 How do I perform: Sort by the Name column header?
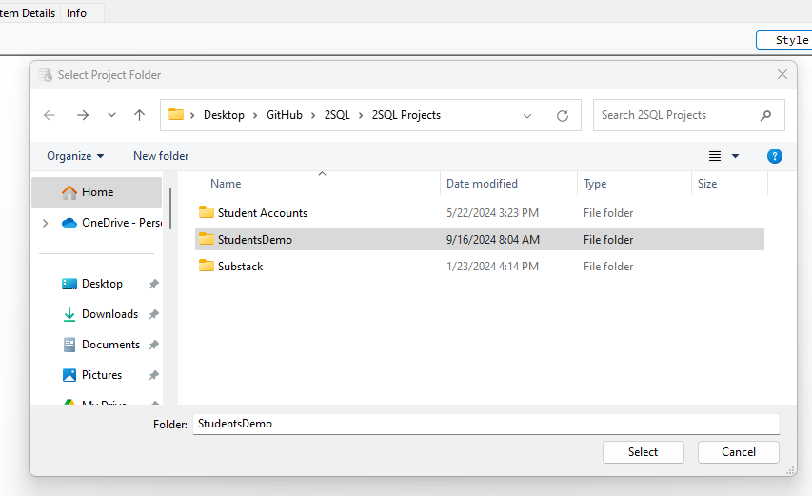coord(226,184)
